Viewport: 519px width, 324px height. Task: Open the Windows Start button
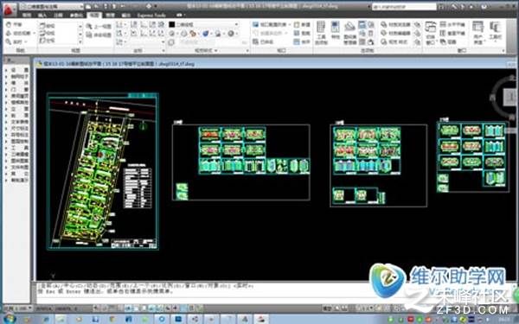(x=9, y=319)
